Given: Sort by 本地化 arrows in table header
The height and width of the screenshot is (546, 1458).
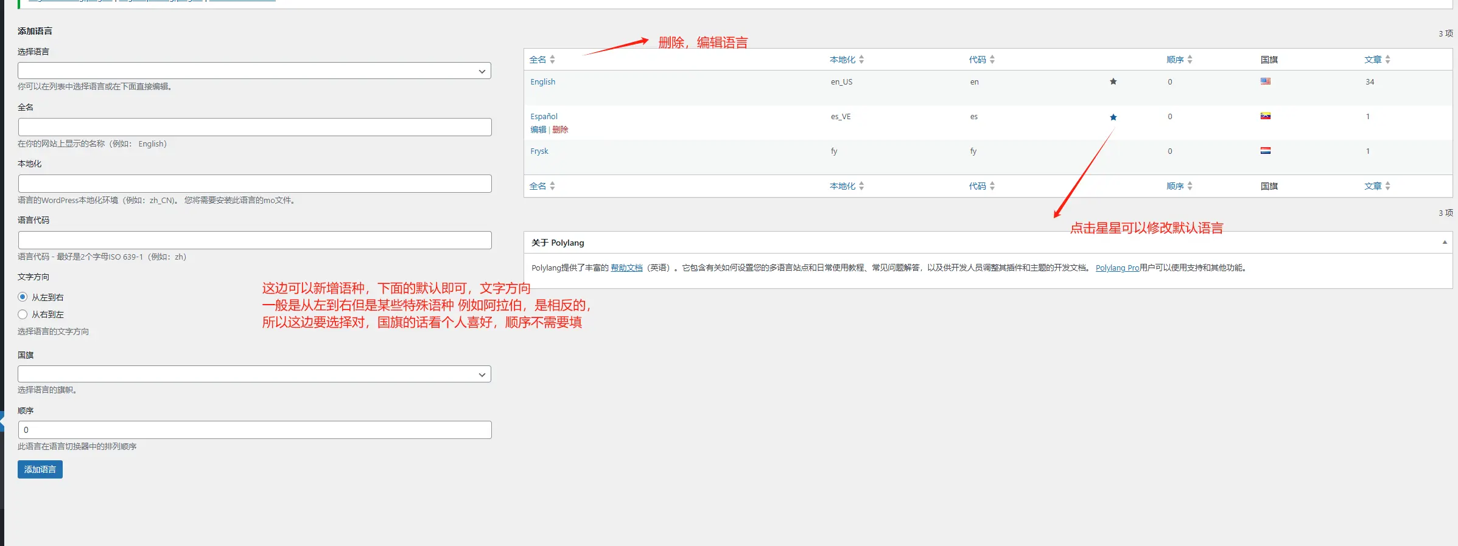Looking at the screenshot, I should point(861,60).
